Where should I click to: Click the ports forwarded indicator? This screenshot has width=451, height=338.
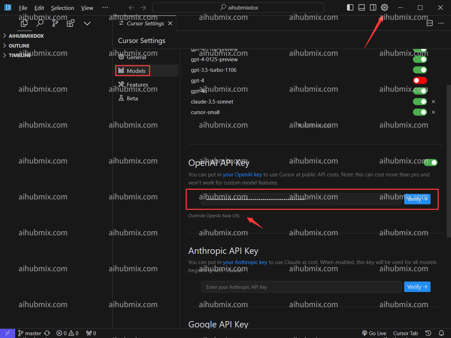point(91,333)
